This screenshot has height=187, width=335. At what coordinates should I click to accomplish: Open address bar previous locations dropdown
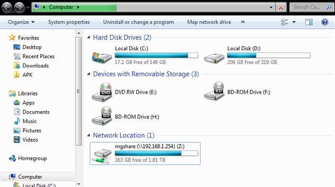pyautogui.click(x=271, y=8)
